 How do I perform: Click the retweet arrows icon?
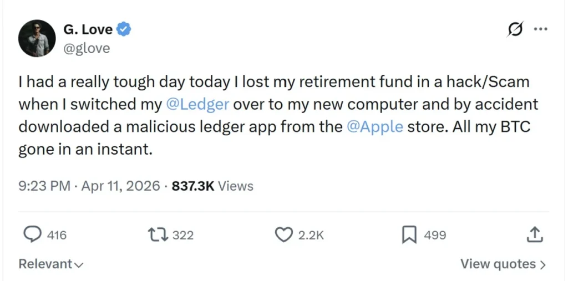pyautogui.click(x=159, y=235)
